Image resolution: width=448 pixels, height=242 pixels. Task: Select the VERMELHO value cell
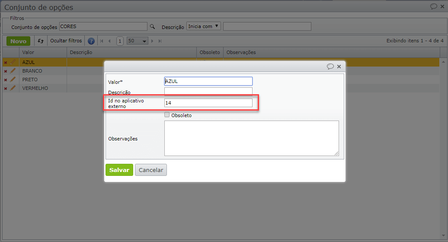pyautogui.click(x=43, y=88)
